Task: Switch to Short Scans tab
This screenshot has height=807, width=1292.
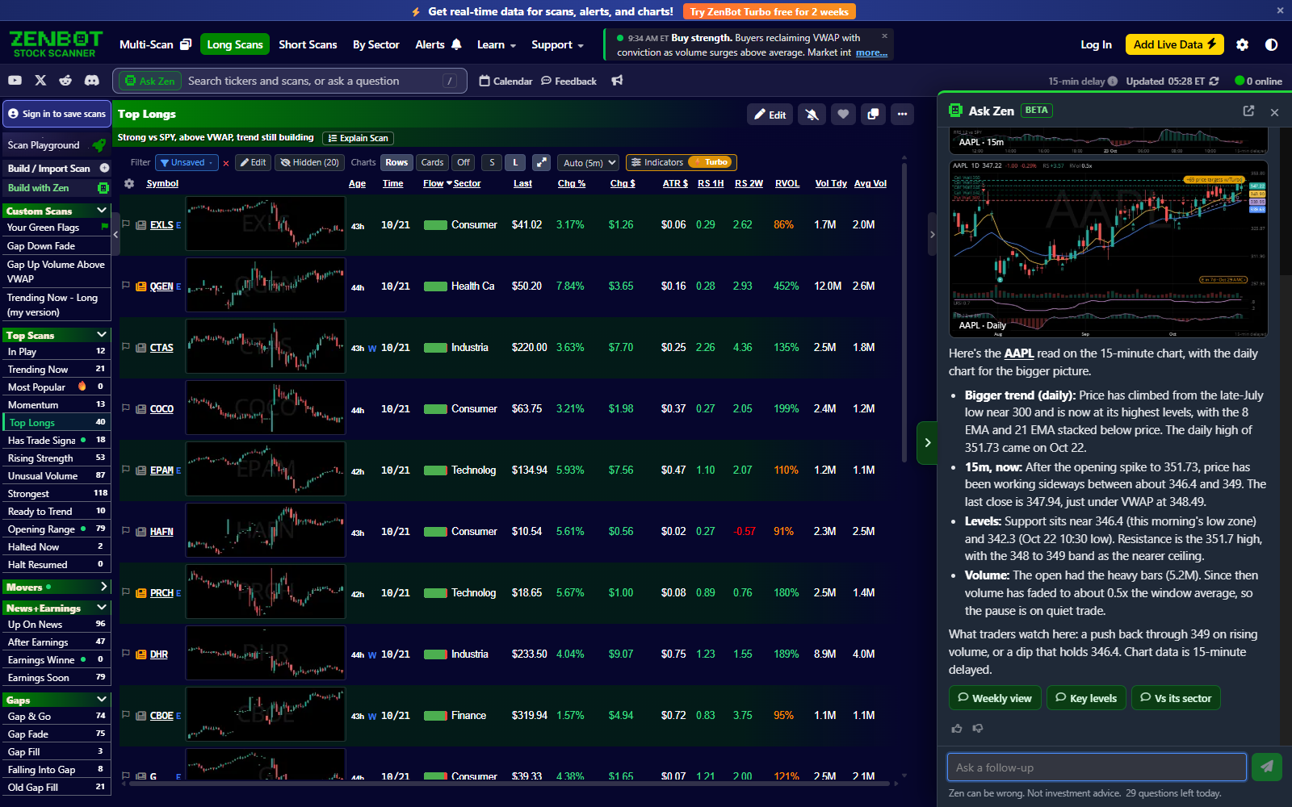Action: click(308, 44)
